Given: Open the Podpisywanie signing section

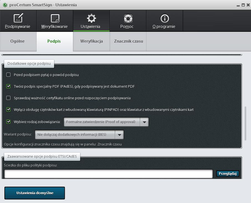Looking at the screenshot, I should pos(18,21).
